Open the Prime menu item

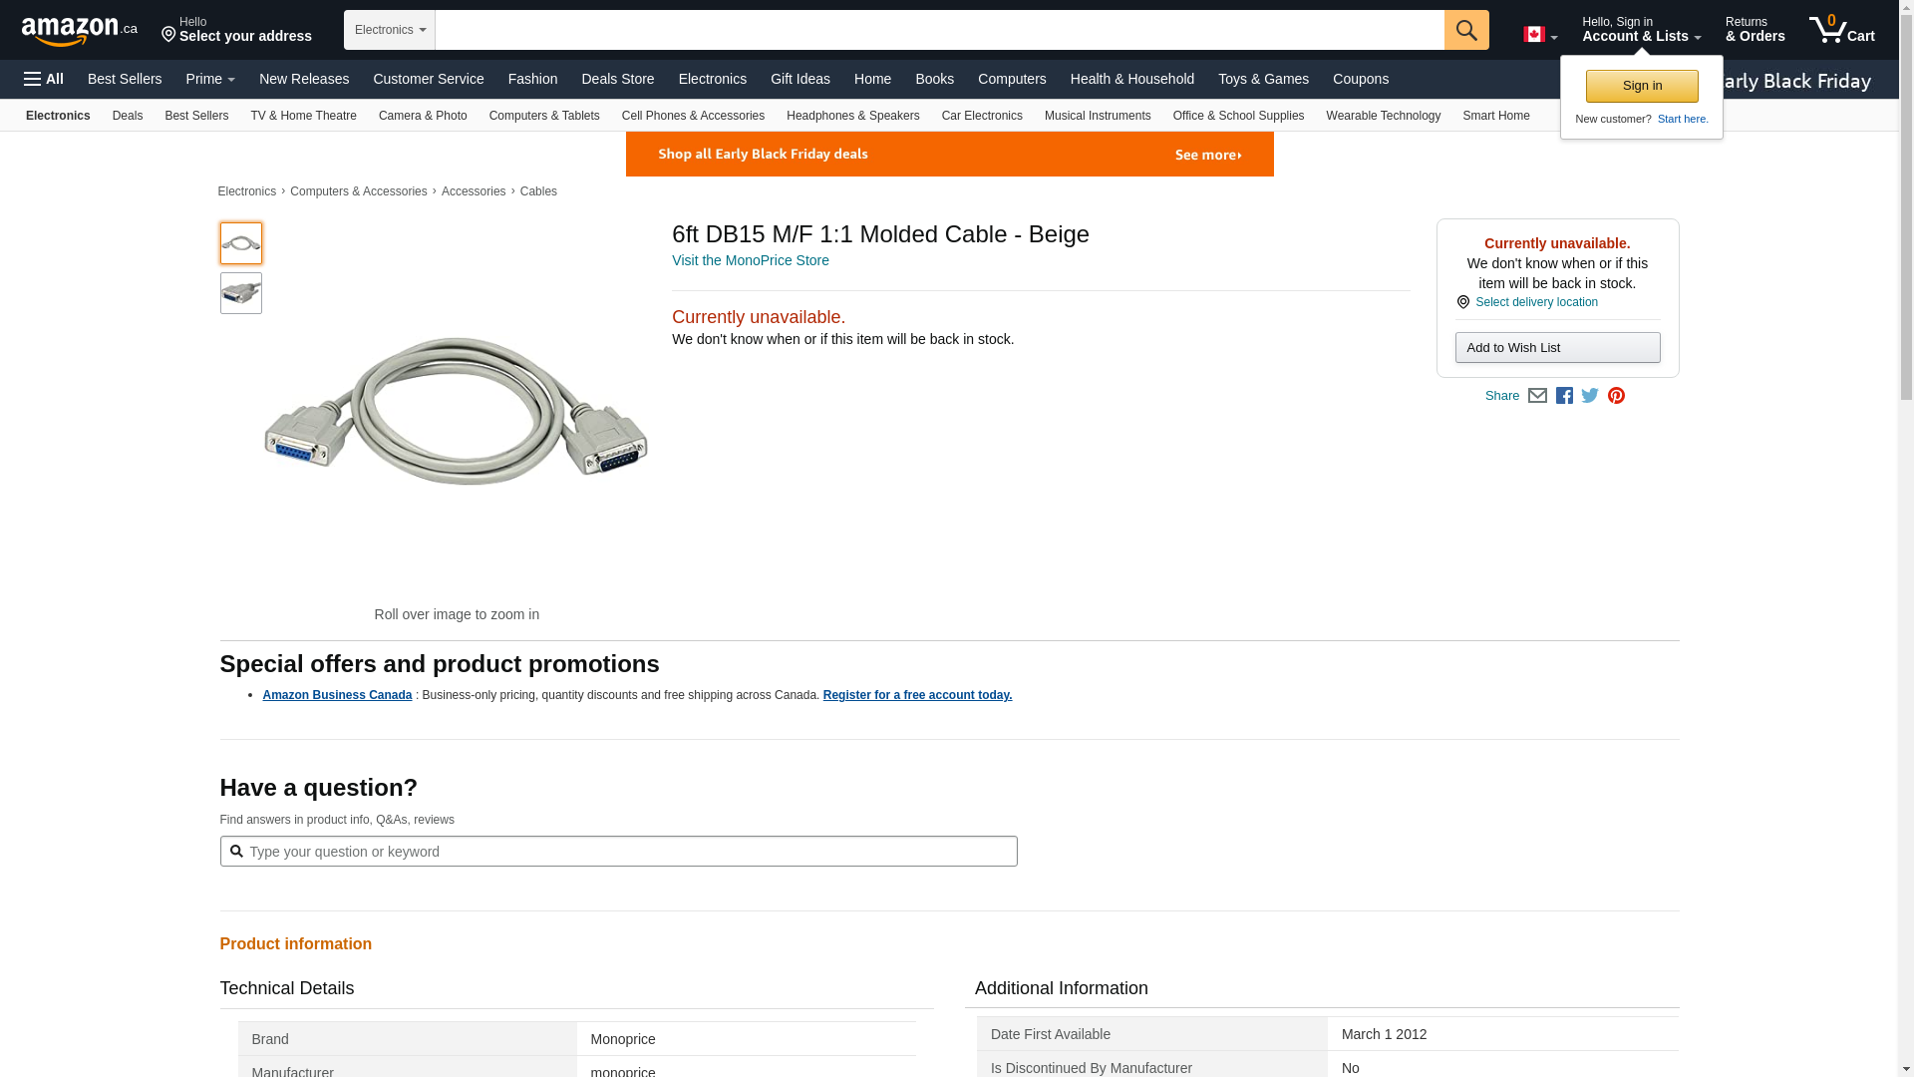(x=210, y=79)
